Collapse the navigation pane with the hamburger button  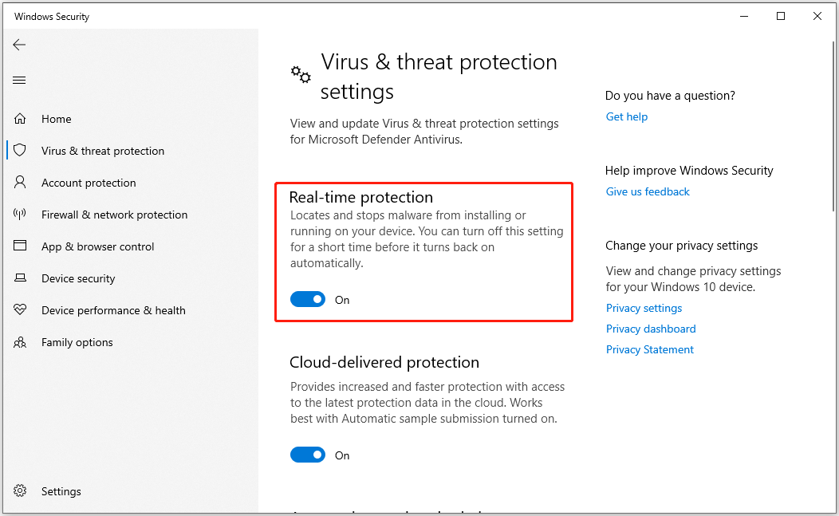(x=19, y=80)
